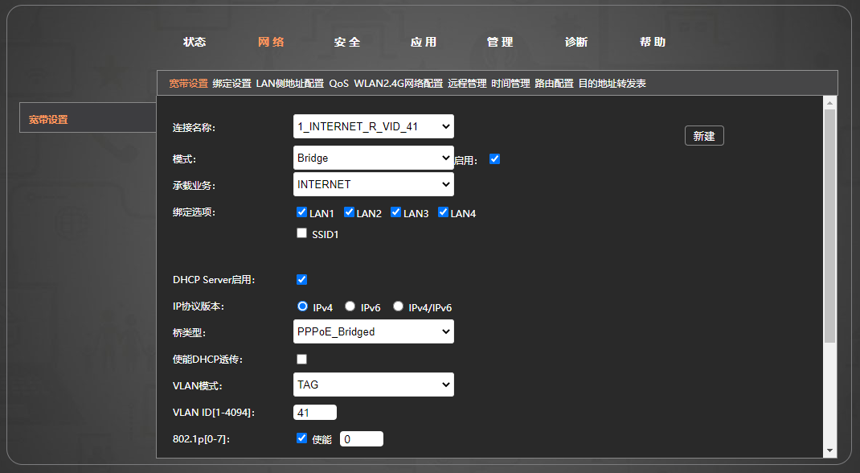Enable the SSID1 binding checkbox
This screenshot has height=473, width=860.
pos(301,233)
